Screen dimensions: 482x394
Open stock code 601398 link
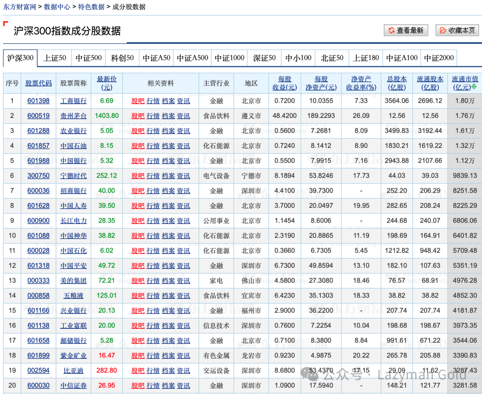click(38, 101)
